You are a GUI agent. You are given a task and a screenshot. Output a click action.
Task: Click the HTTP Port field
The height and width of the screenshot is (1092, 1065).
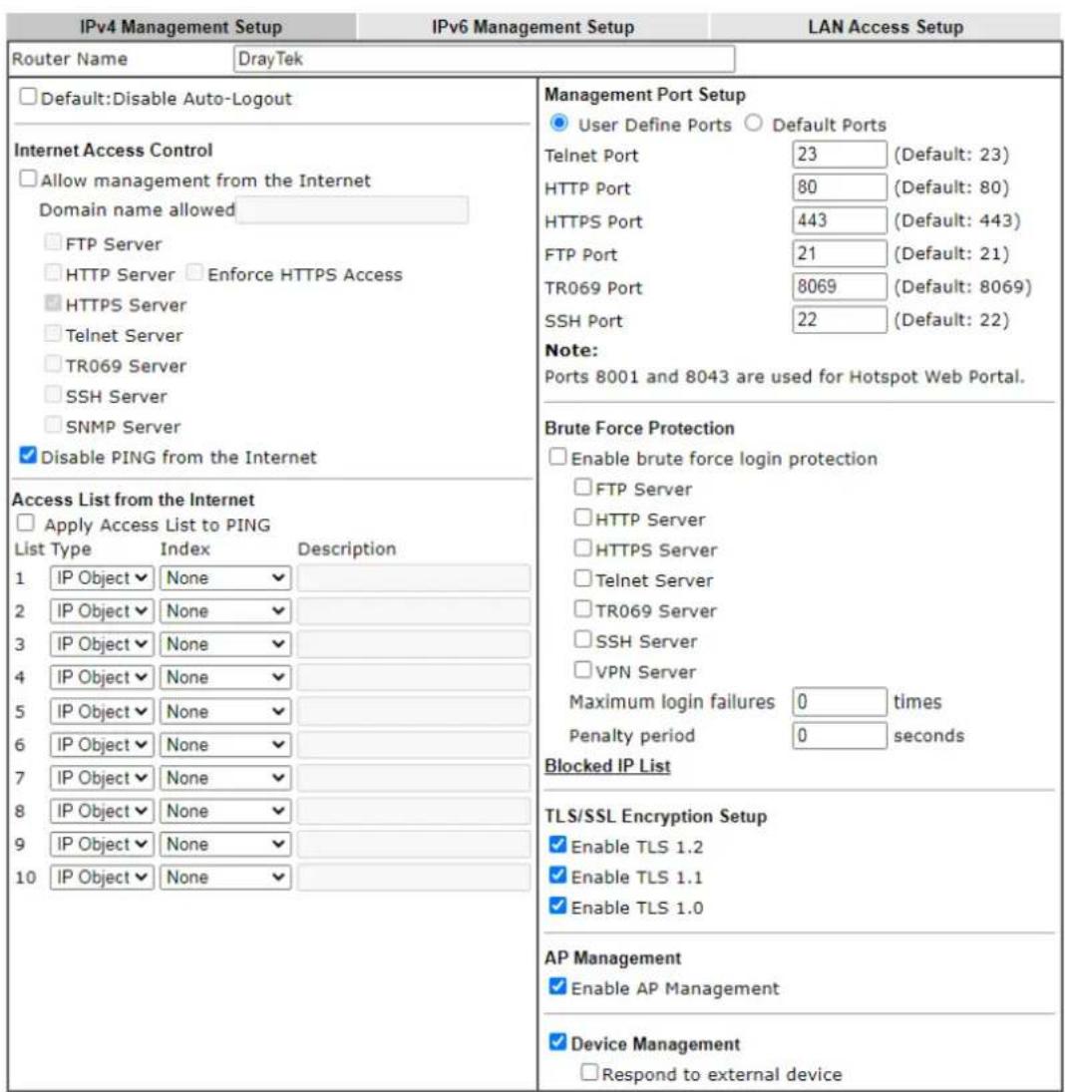pos(840,187)
